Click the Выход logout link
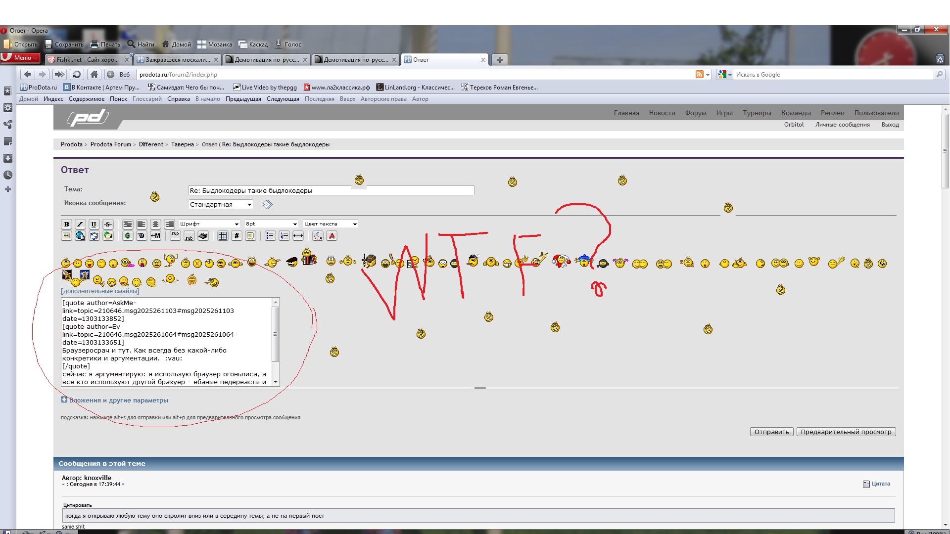Viewport: 950px width, 534px height. (x=890, y=125)
